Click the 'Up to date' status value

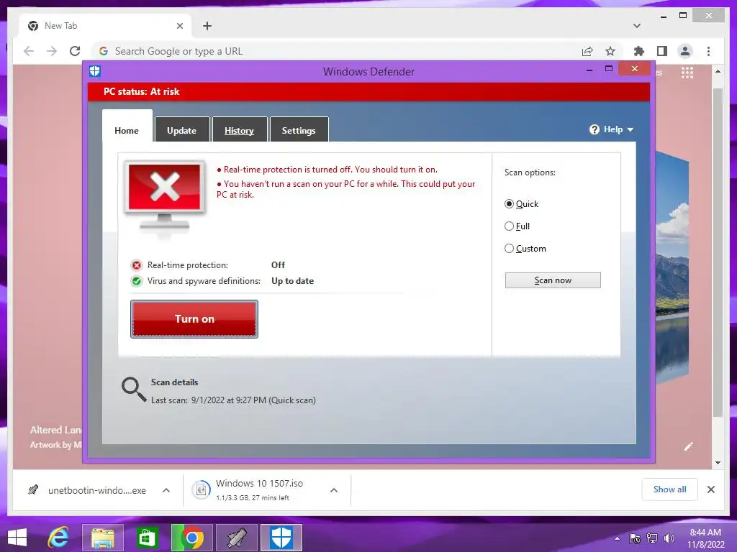[292, 281]
